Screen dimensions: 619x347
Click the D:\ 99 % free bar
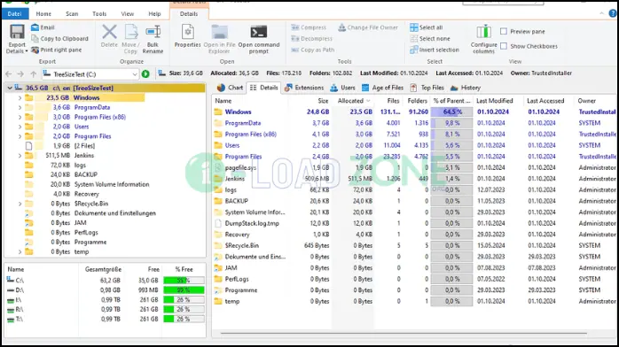click(184, 290)
